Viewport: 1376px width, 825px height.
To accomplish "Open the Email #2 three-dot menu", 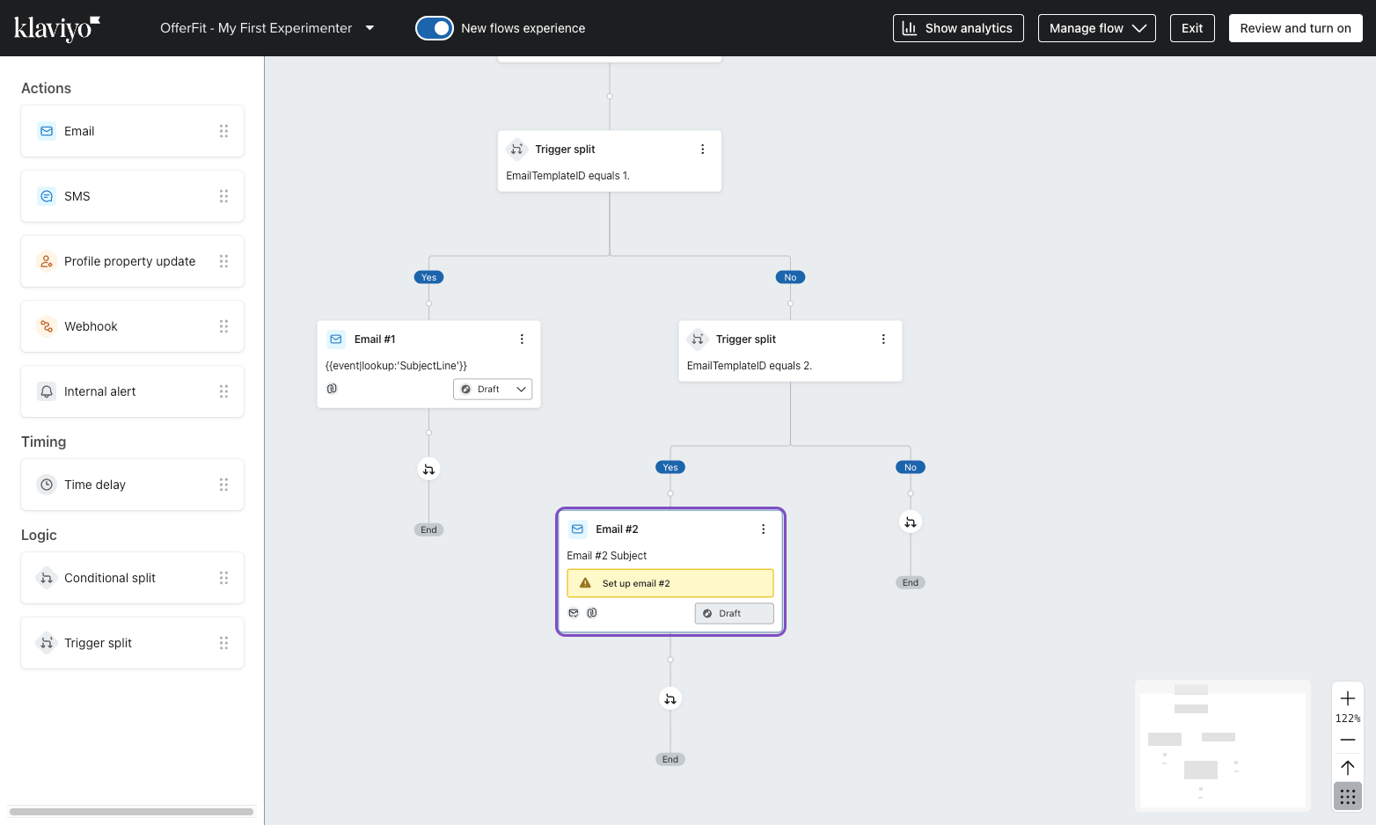I will (x=763, y=529).
